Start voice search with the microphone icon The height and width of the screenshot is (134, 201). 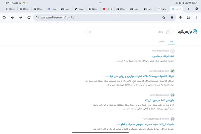click(180, 17)
